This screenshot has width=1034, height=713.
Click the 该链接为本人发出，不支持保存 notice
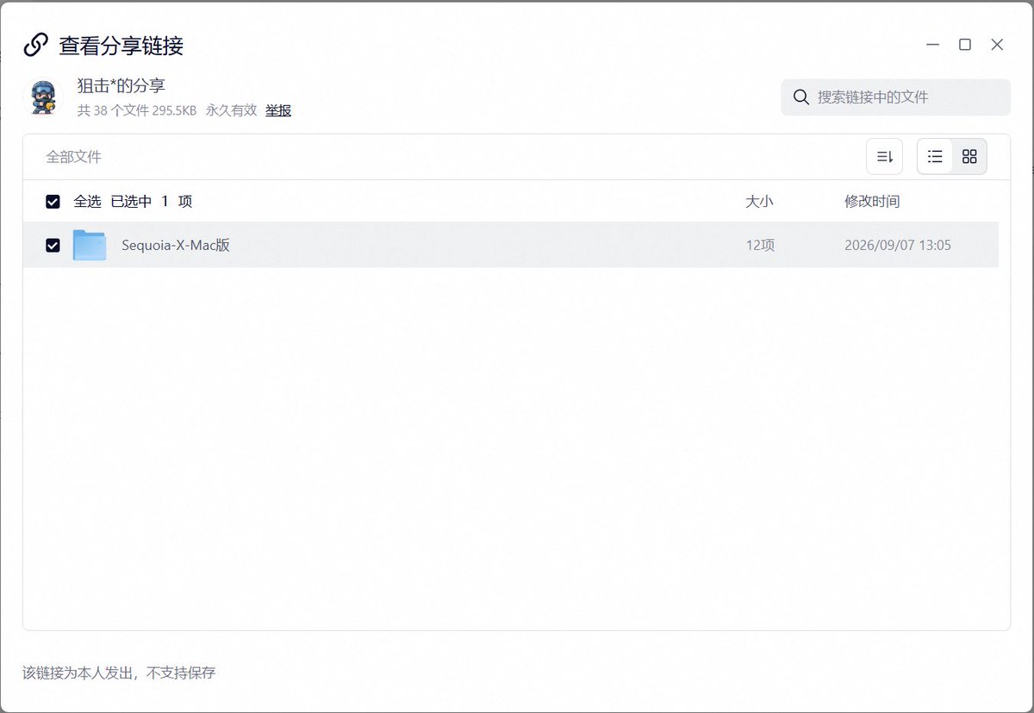tap(119, 672)
